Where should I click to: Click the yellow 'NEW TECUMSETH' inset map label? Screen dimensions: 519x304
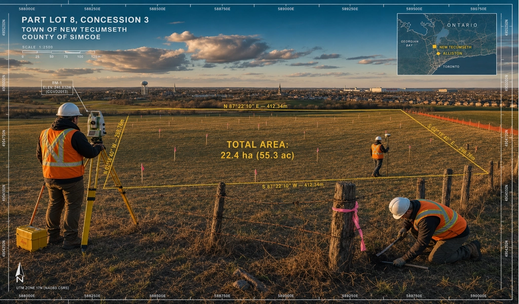pos(456,47)
